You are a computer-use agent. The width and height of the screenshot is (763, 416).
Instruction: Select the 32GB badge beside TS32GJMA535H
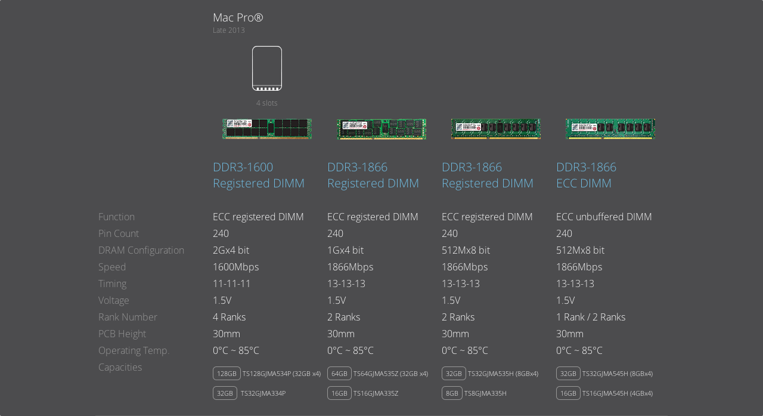[x=454, y=374]
